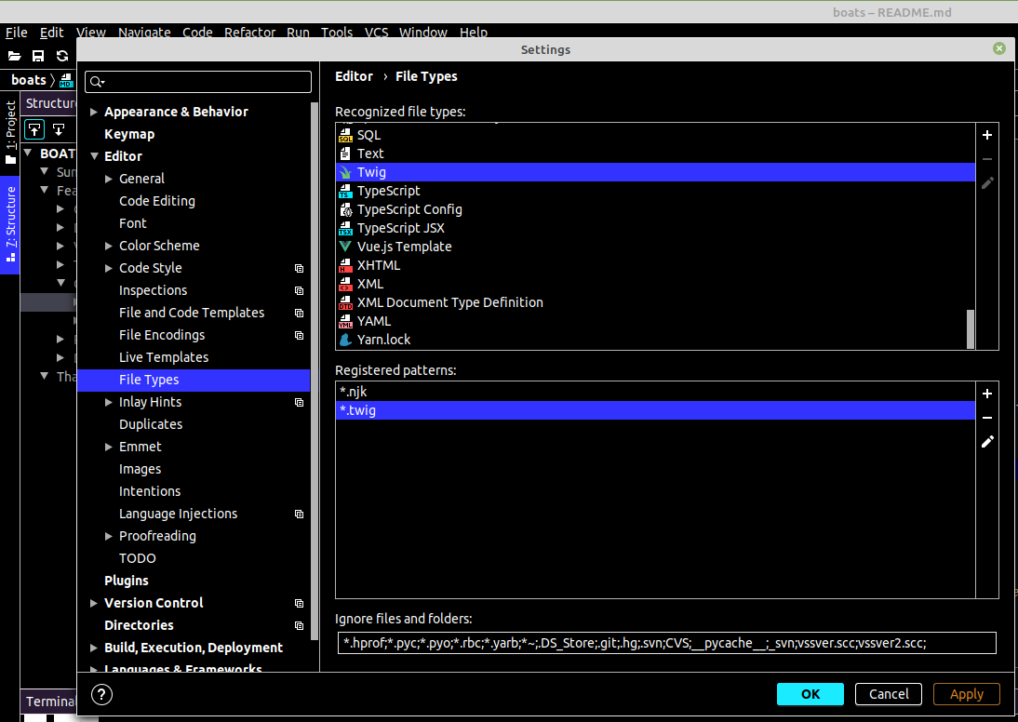Click the ignore files and folders input field
Viewport: 1018px width, 722px height.
666,642
